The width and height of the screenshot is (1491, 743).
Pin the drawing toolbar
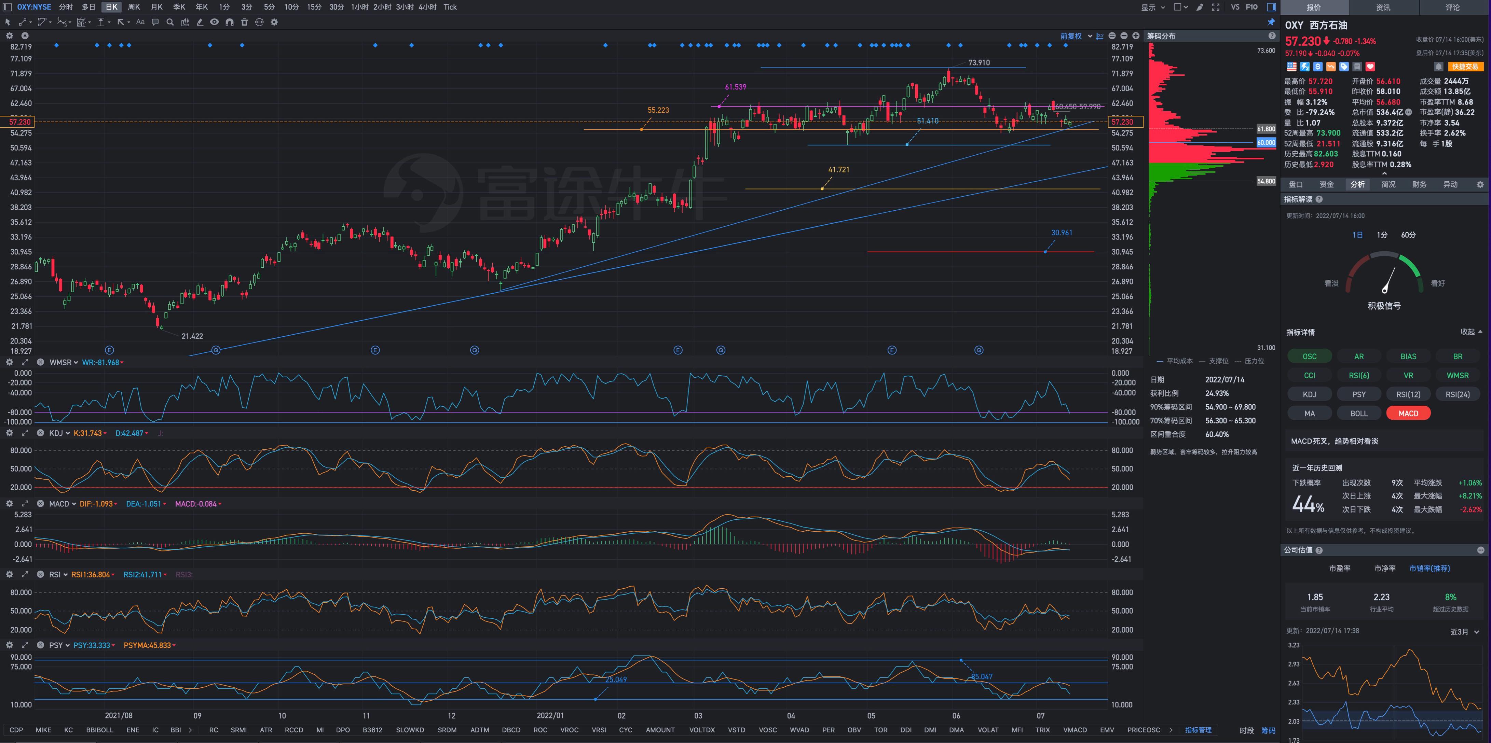coord(1271,22)
